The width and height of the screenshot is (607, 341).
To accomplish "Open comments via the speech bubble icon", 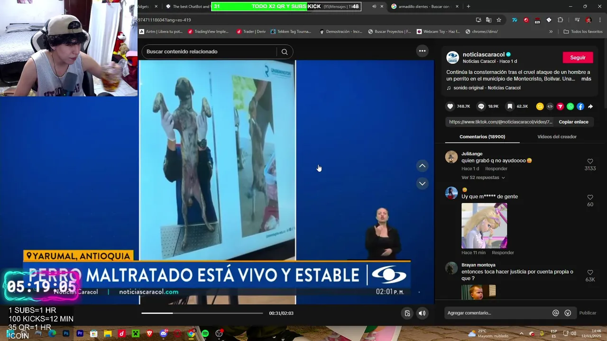I will click(x=481, y=107).
